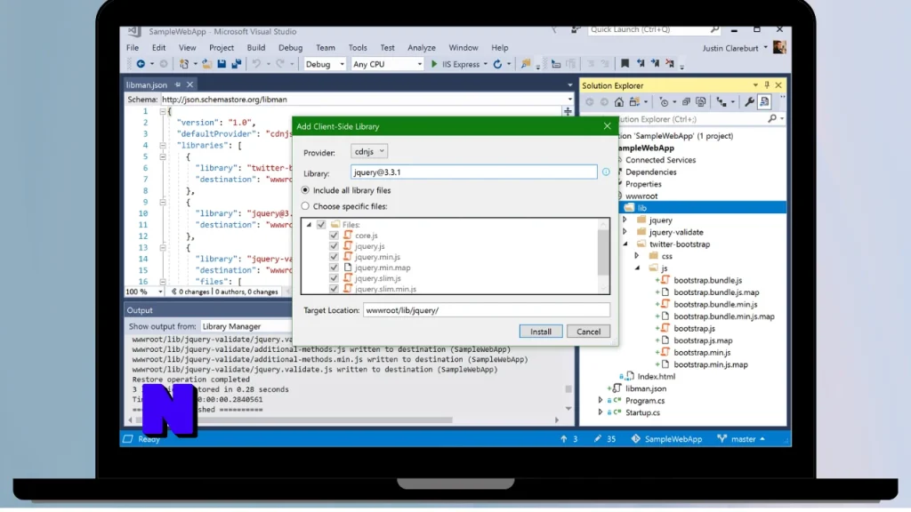Select the Startup.cs file

[642, 412]
